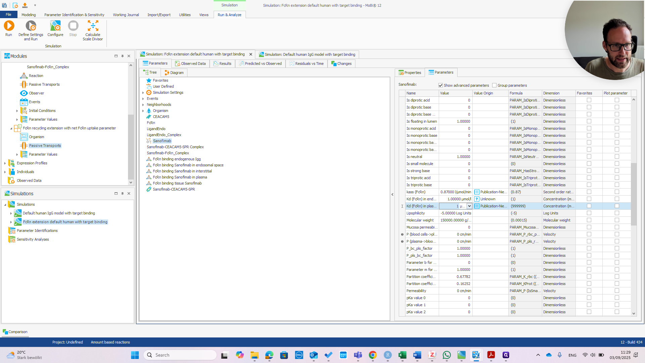Click the Run simulation icon
645x363 pixels.
9,26
